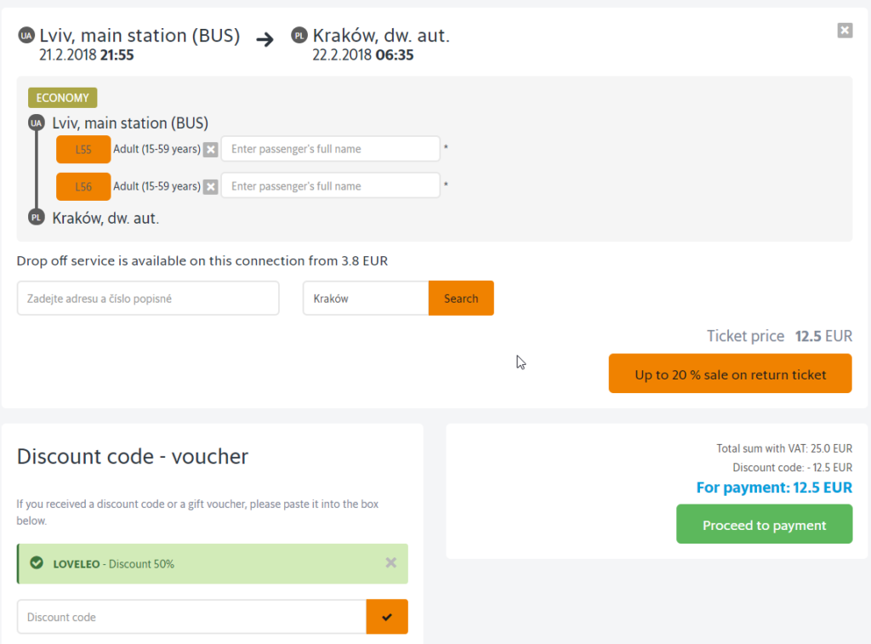Viewport: 871px width, 644px height.
Task: Click the PL badge beside header Kraków
Action: point(299,36)
